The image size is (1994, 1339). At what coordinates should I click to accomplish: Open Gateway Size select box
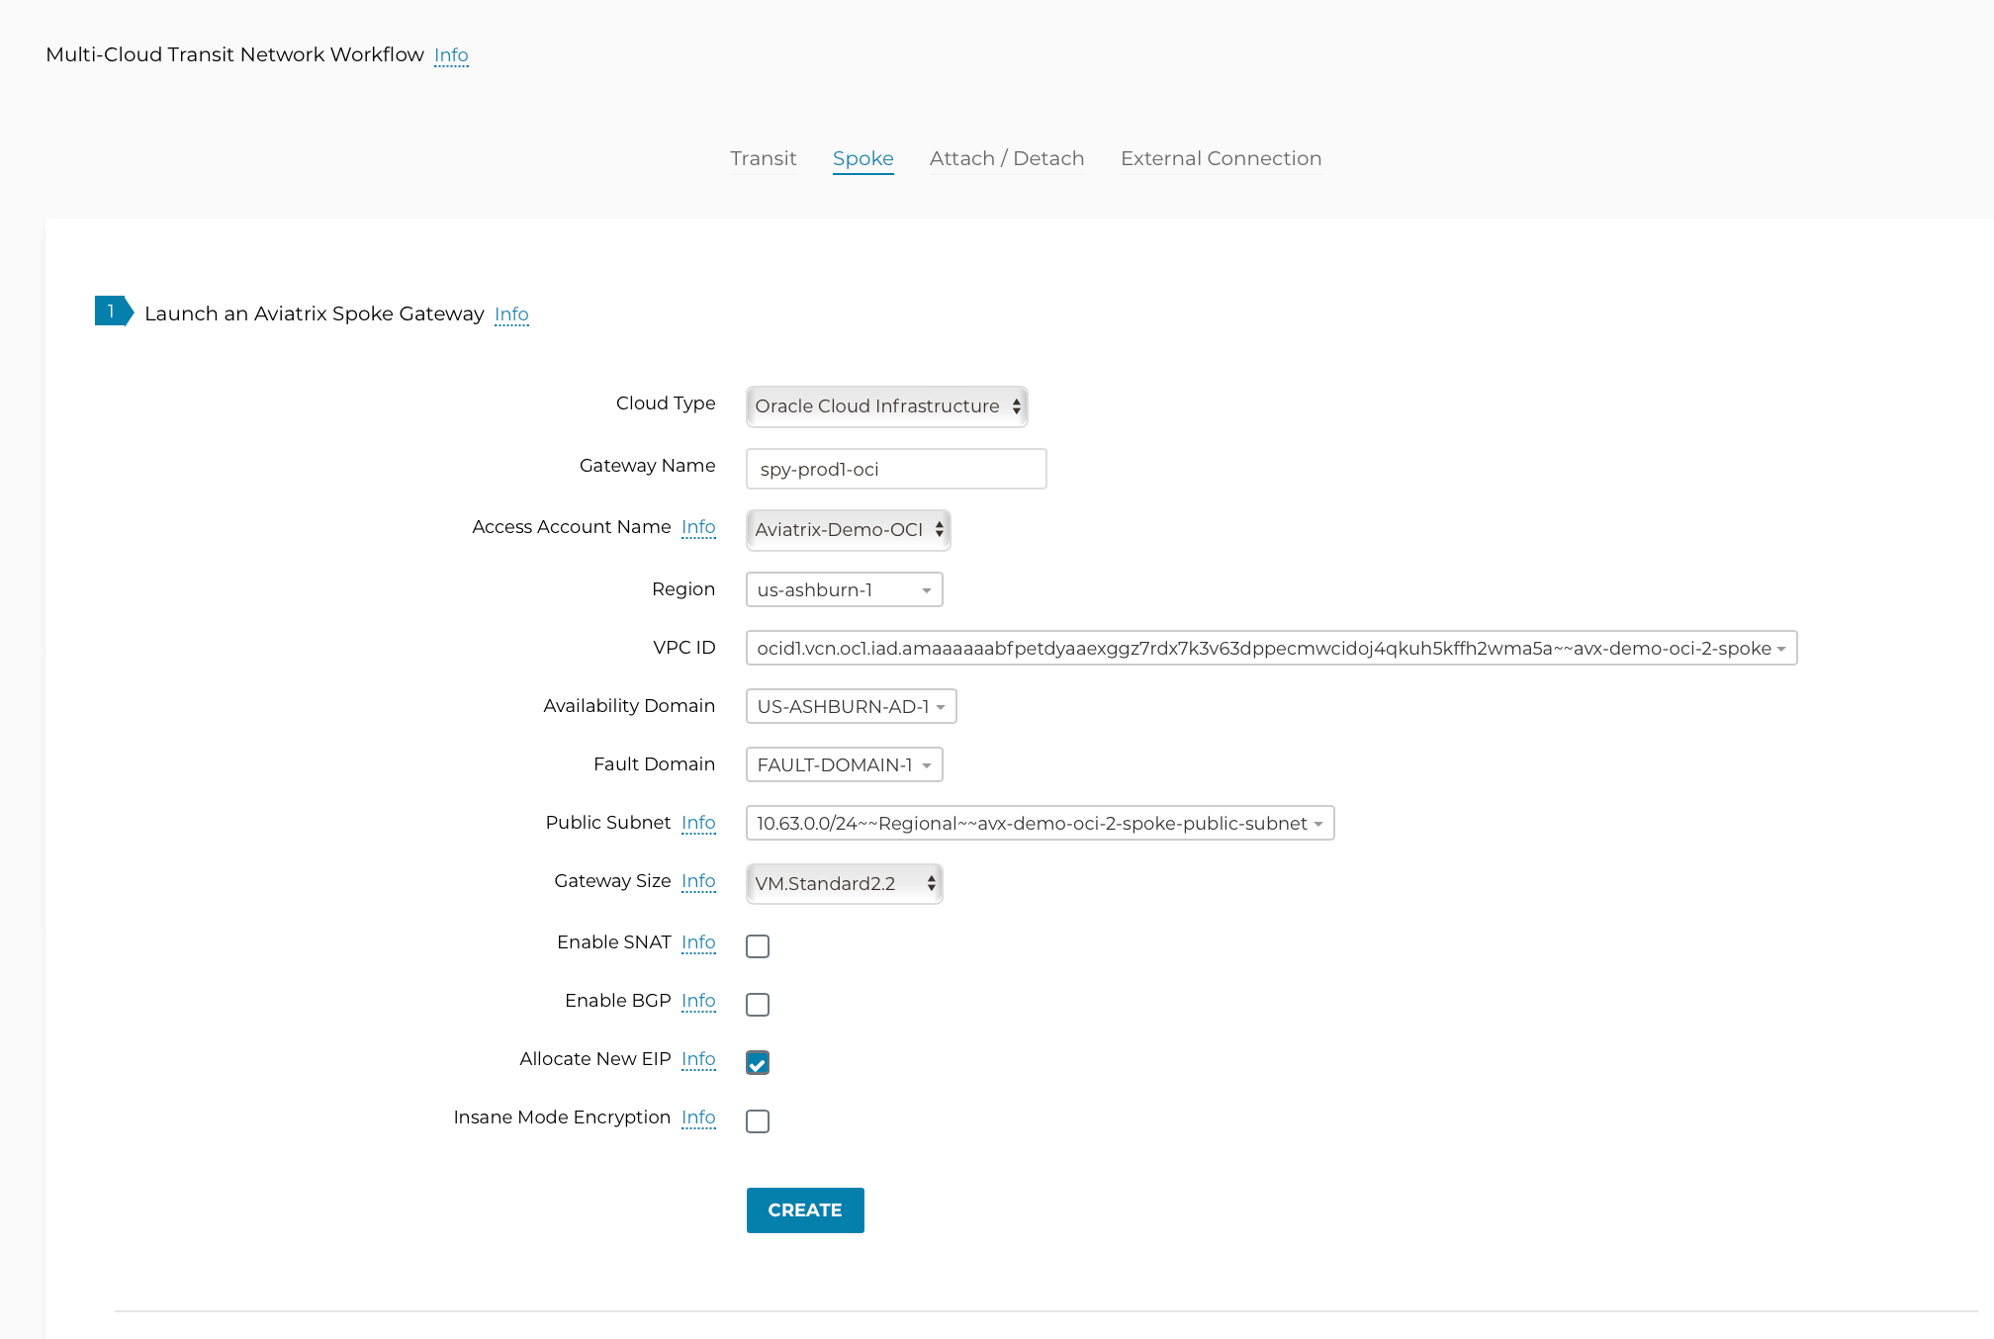(844, 884)
